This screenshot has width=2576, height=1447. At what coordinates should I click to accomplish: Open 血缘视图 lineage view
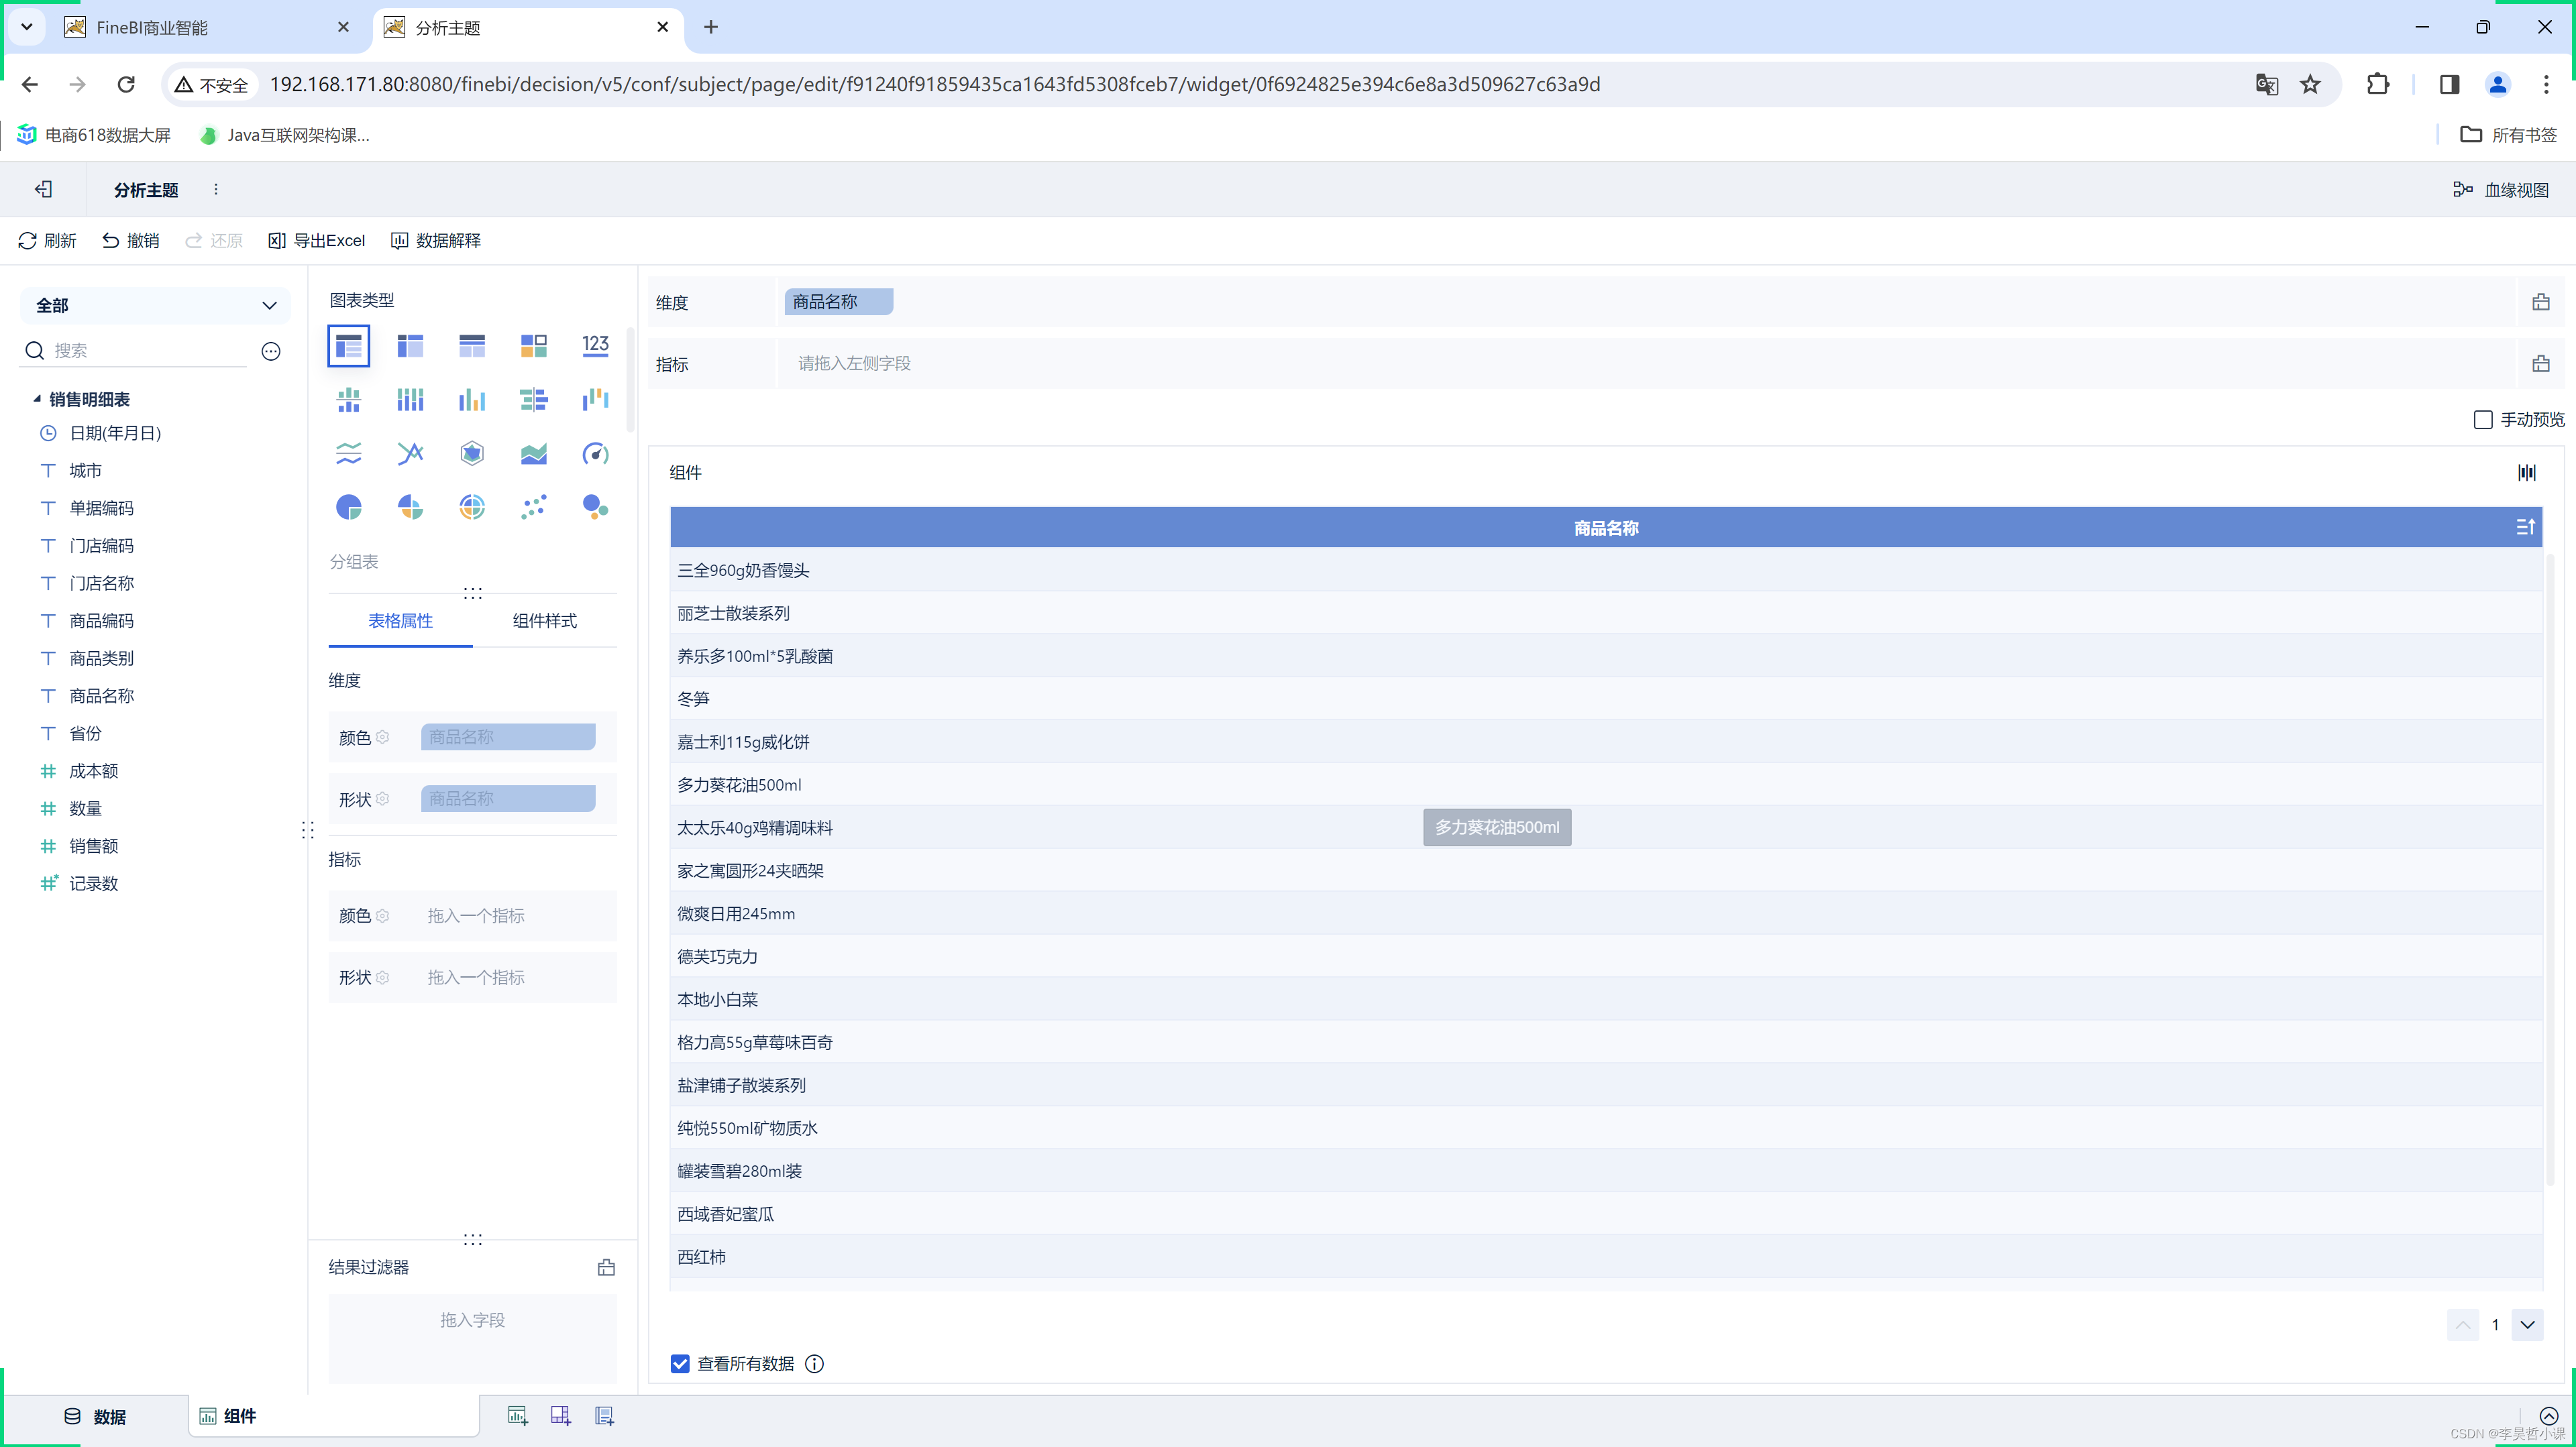coord(2500,190)
